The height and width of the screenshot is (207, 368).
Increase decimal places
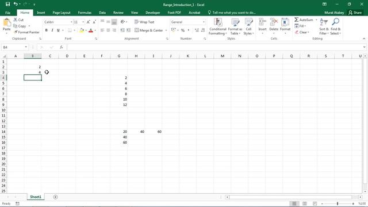pos(197,30)
